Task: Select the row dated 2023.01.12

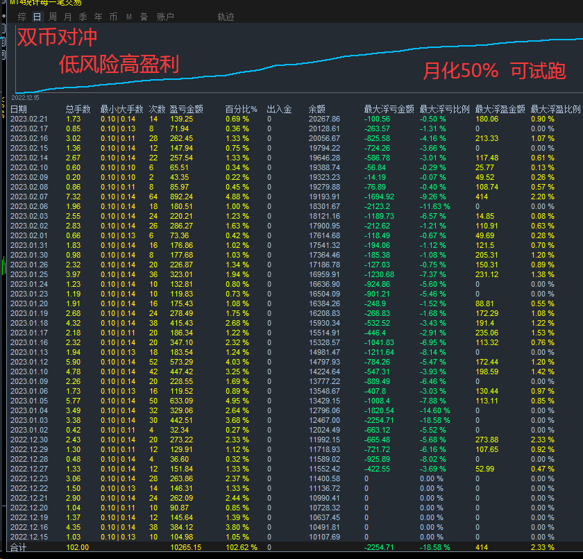Action: [294, 362]
